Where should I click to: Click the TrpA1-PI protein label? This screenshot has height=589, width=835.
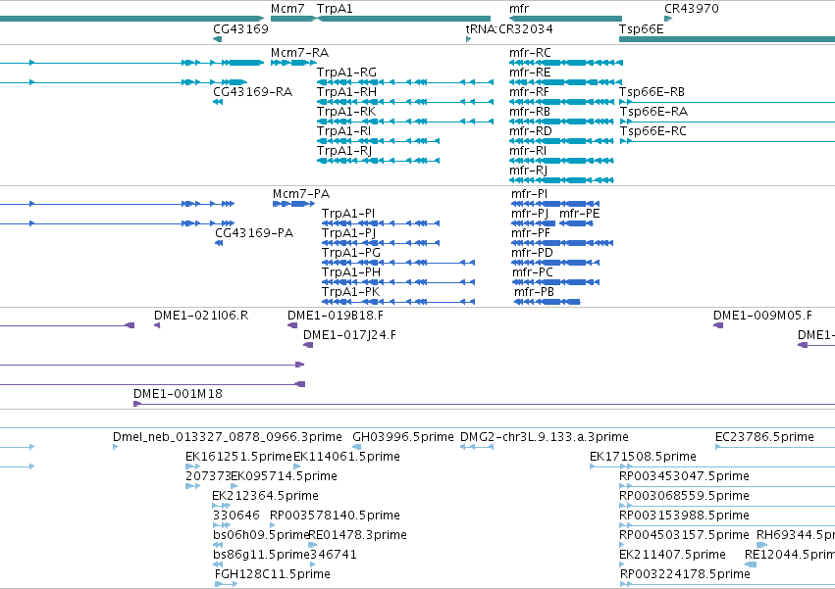[348, 214]
